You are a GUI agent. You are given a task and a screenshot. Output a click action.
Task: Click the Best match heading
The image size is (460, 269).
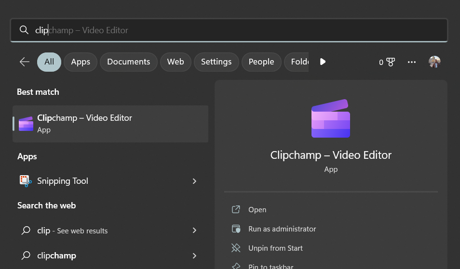pos(38,92)
